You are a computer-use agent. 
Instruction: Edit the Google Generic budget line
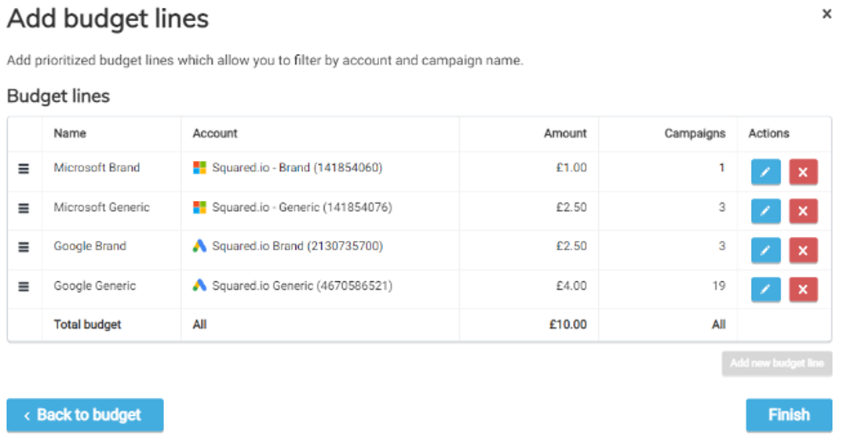coord(765,290)
